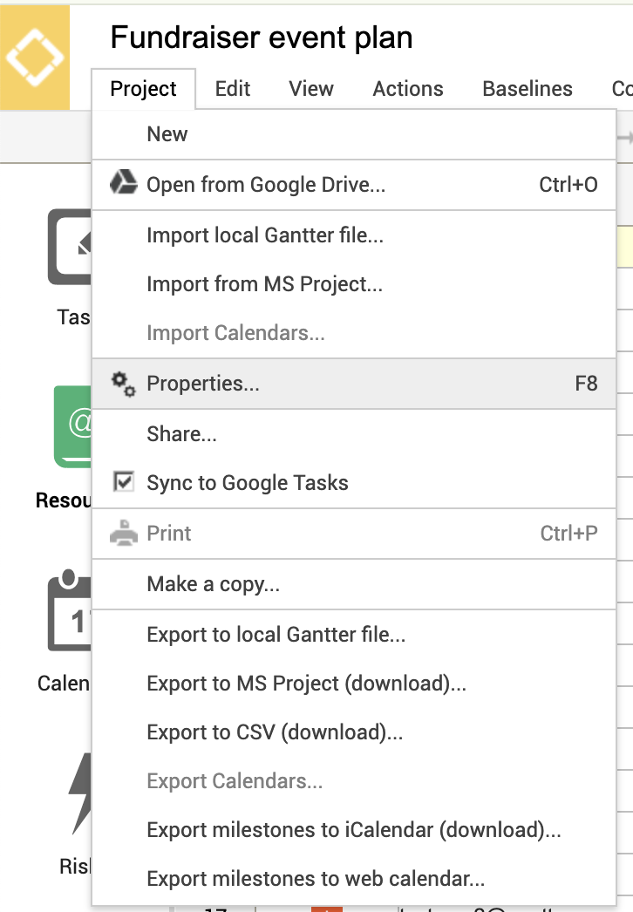Select Share menu entry
The image size is (633, 912).
click(354, 434)
